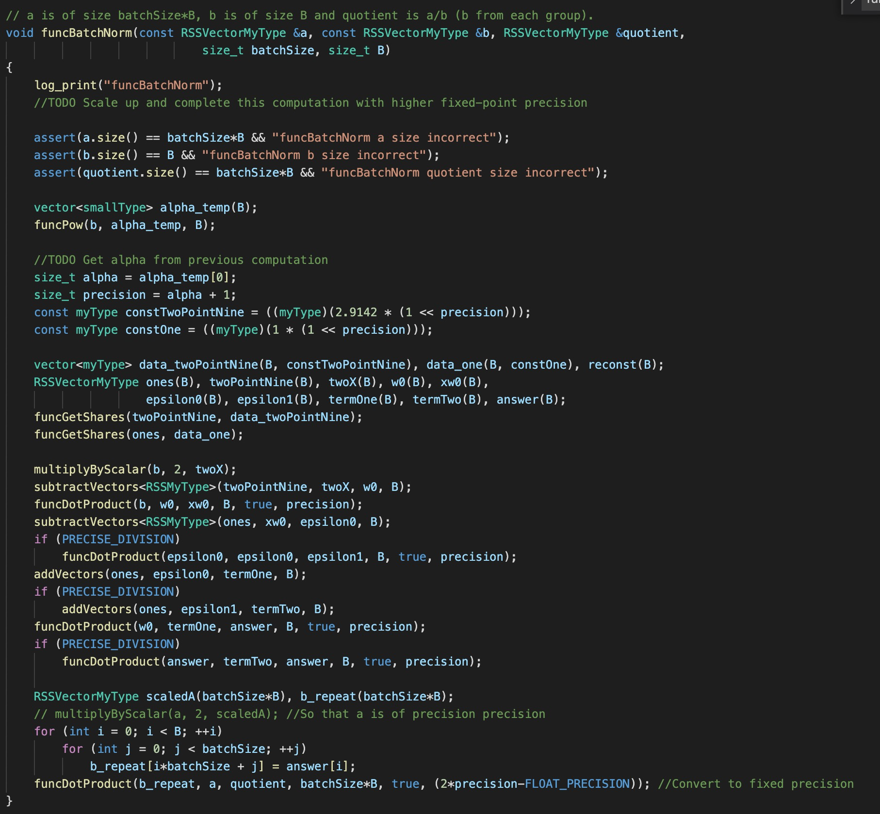
Task: Click subtractVectors call producing w0
Action: coord(223,487)
